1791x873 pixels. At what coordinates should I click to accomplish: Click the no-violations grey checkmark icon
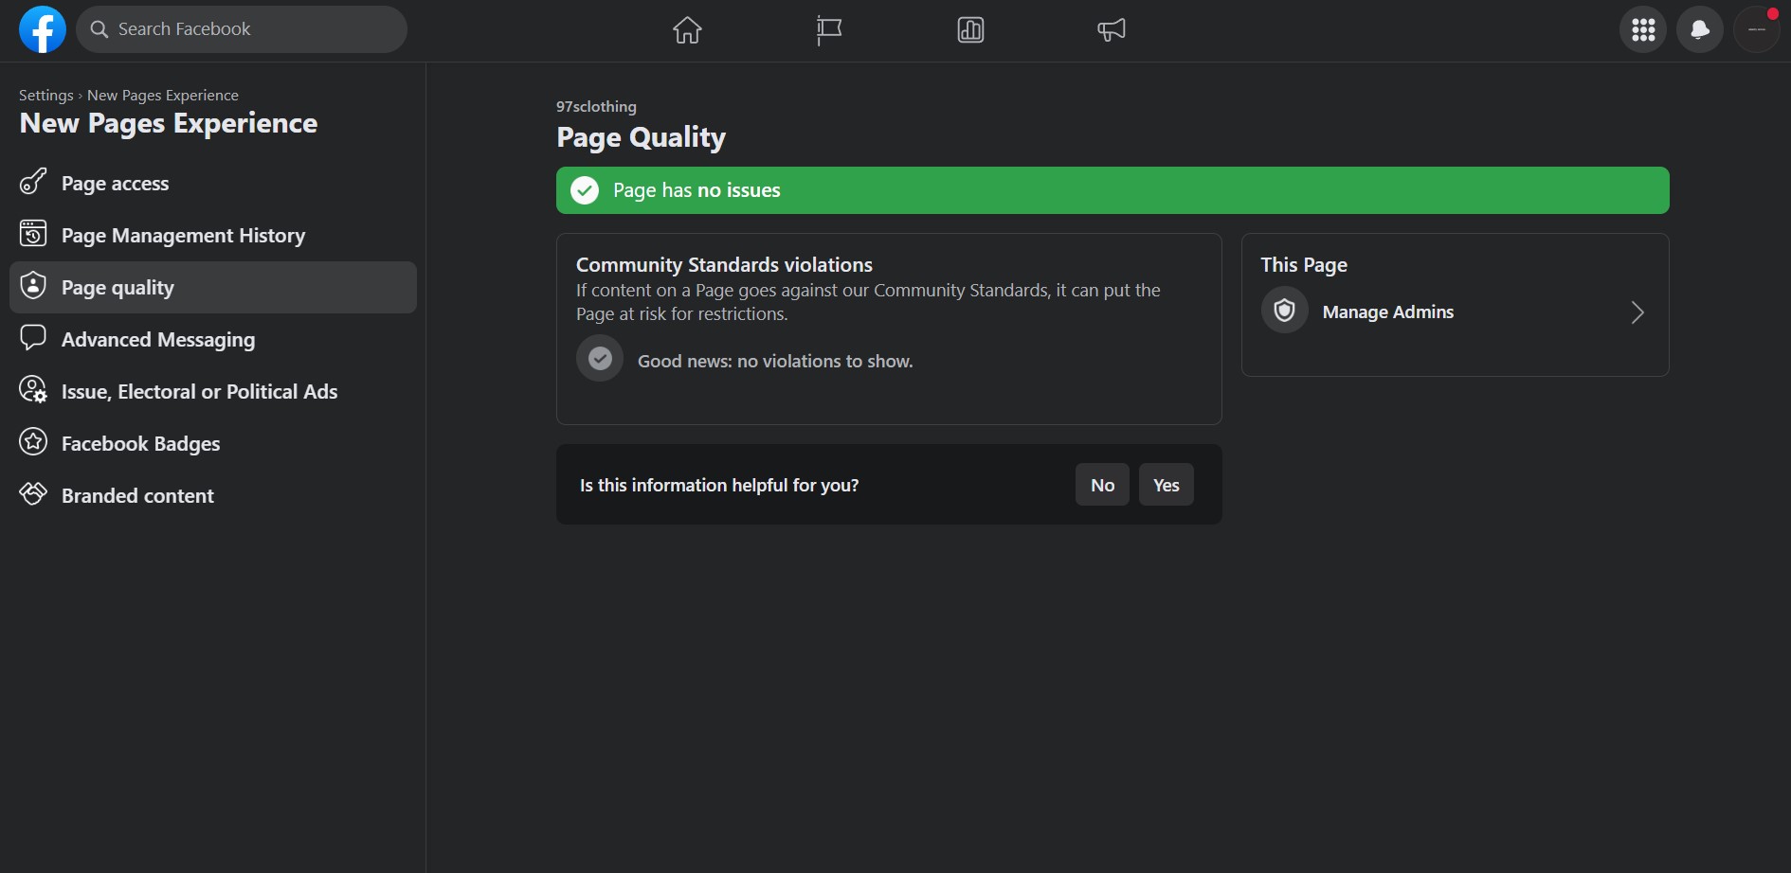click(600, 359)
